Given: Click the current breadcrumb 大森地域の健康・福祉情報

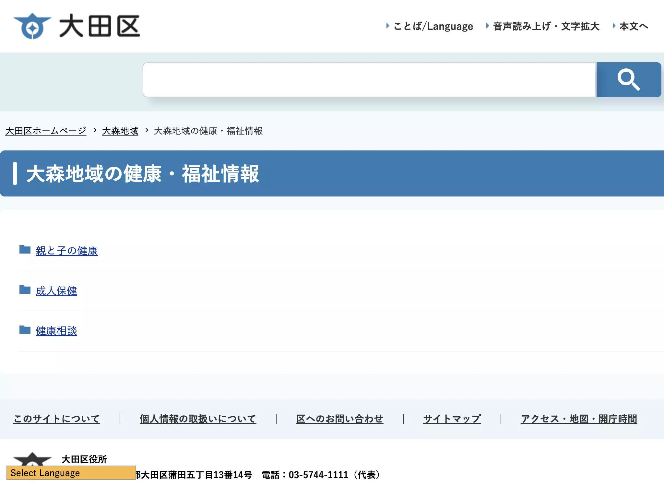Looking at the screenshot, I should (208, 131).
